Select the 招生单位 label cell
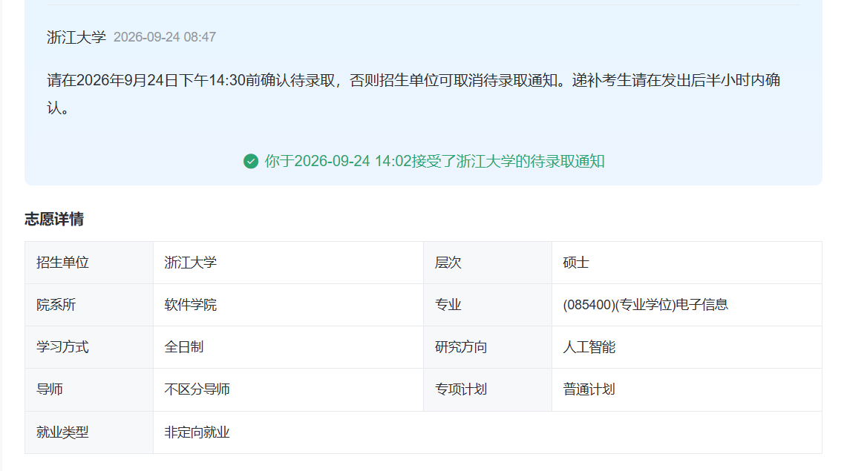This screenshot has width=844, height=471. point(89,263)
